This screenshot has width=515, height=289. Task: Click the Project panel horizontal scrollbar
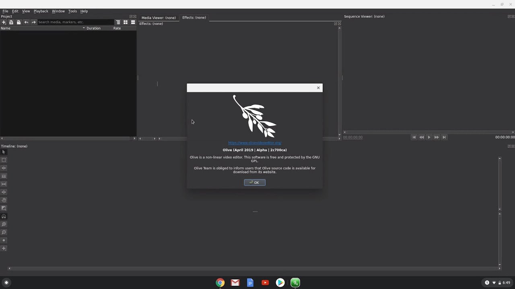[68, 138]
